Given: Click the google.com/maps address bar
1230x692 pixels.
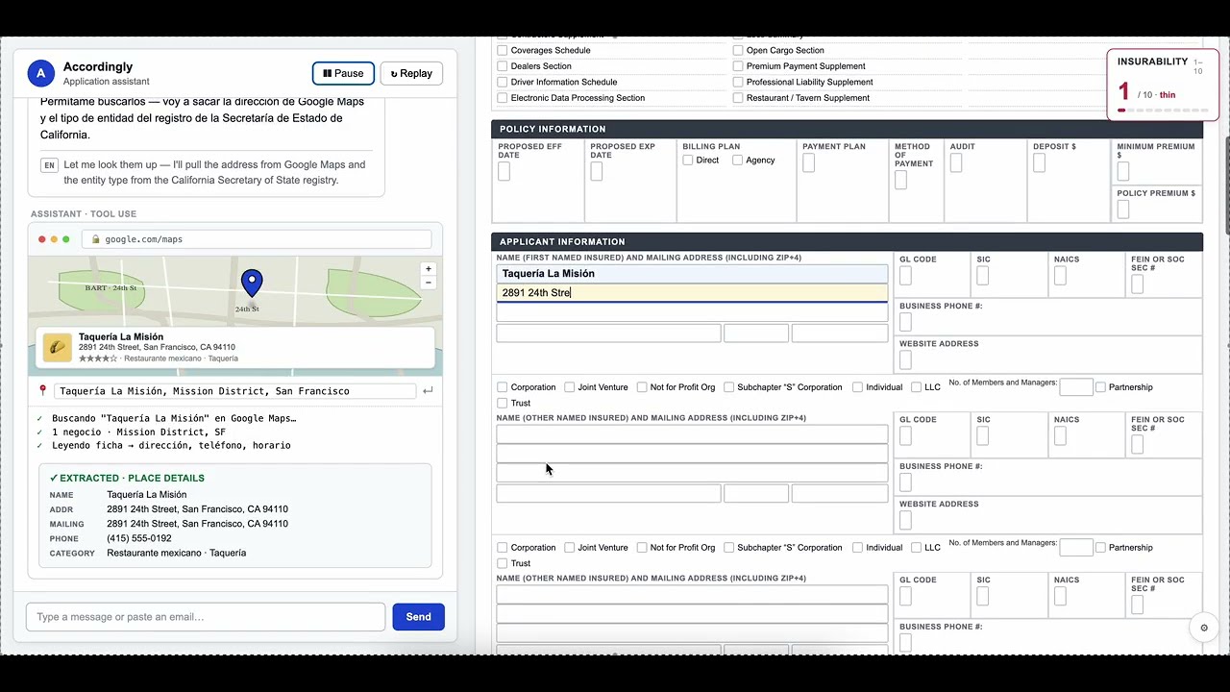Looking at the screenshot, I should 257,239.
